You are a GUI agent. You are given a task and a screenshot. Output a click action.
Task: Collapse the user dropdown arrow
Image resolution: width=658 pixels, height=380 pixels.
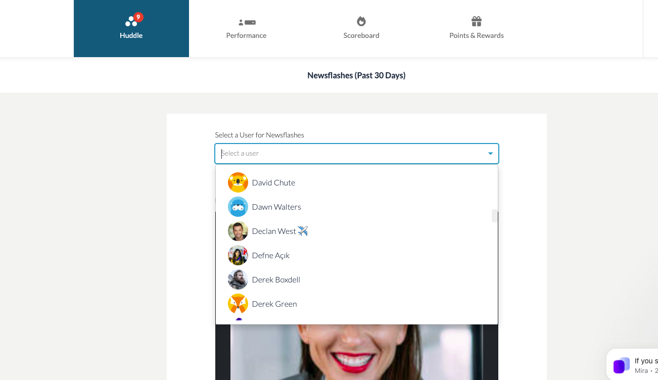490,154
